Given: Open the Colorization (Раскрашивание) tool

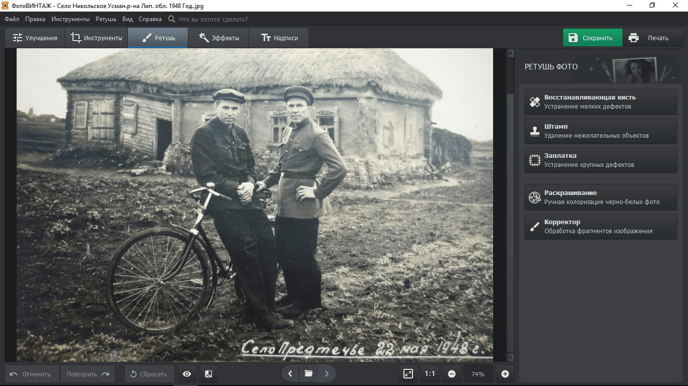Looking at the screenshot, I should coord(600,198).
